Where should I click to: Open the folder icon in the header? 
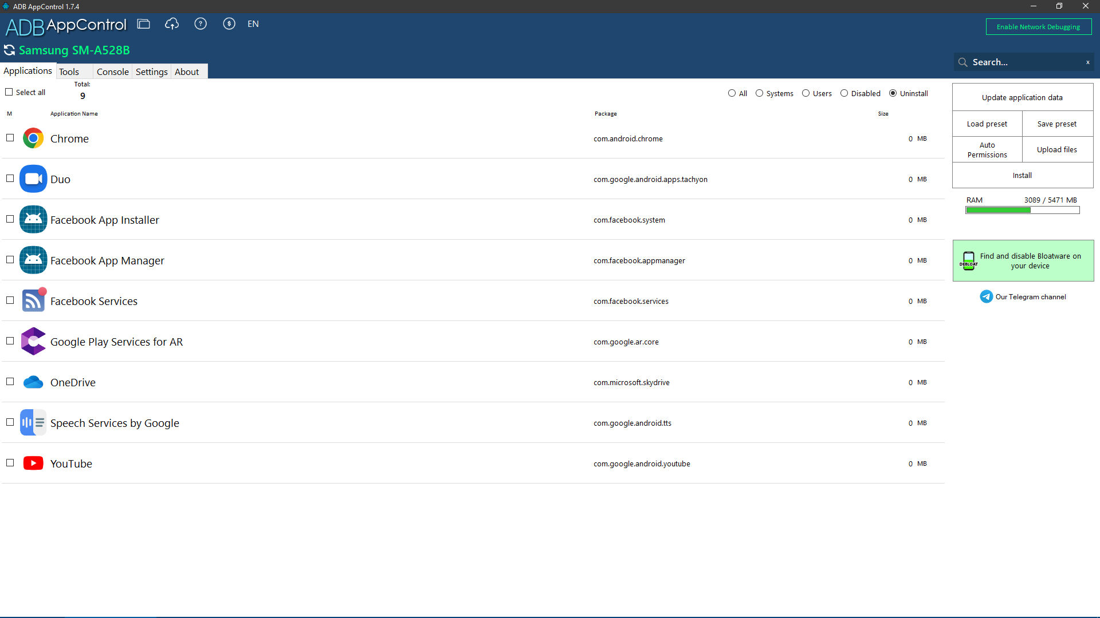143,24
